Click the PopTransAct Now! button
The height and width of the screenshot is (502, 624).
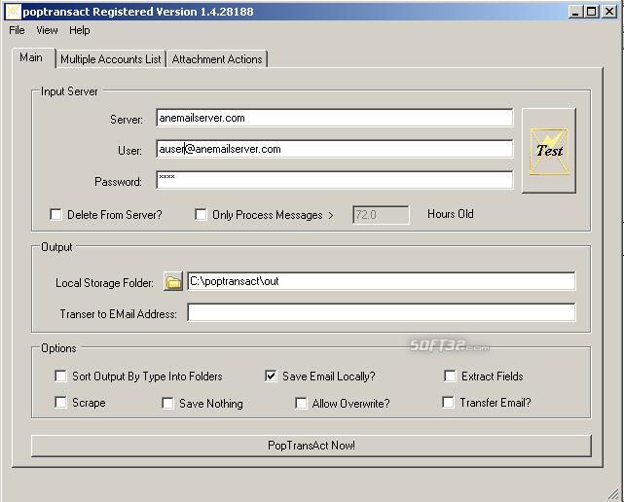[x=312, y=446]
